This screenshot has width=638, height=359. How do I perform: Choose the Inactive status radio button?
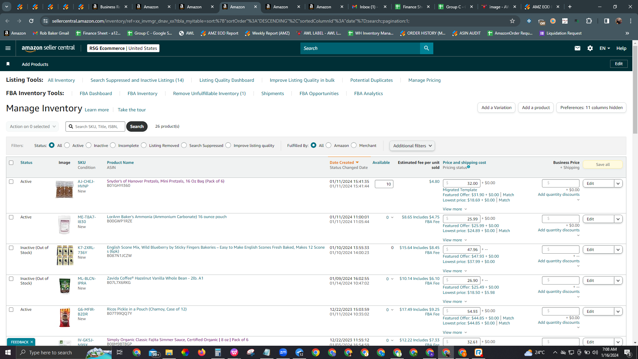pos(89,145)
